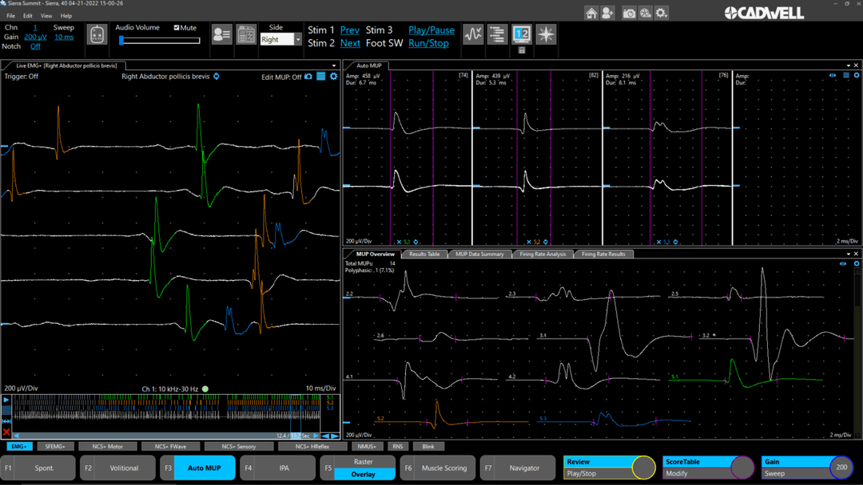Toggle the Mute checkbox
This screenshot has width=863, height=485.
(177, 28)
